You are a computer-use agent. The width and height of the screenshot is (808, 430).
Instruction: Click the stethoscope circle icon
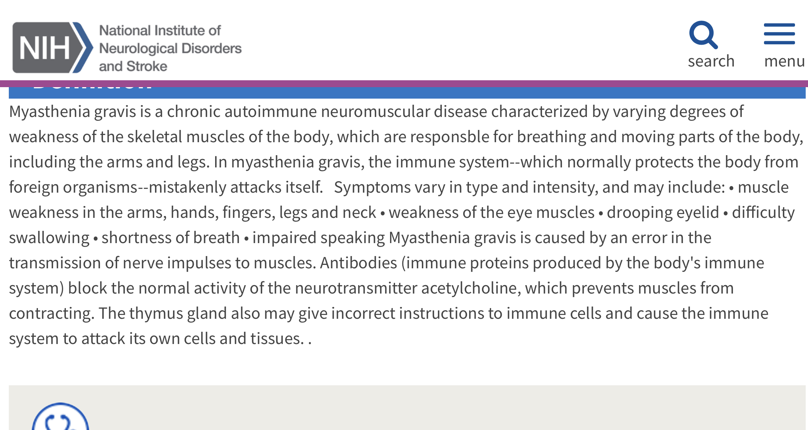point(60,416)
